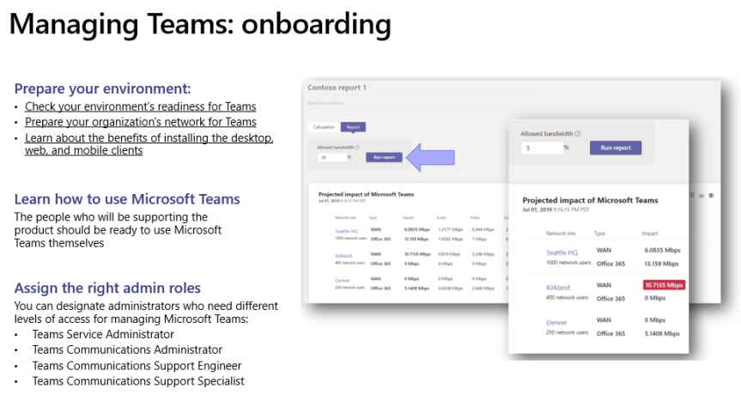Open Denver network site in enlarged panel
The width and height of the screenshot is (741, 395).
[x=557, y=323]
